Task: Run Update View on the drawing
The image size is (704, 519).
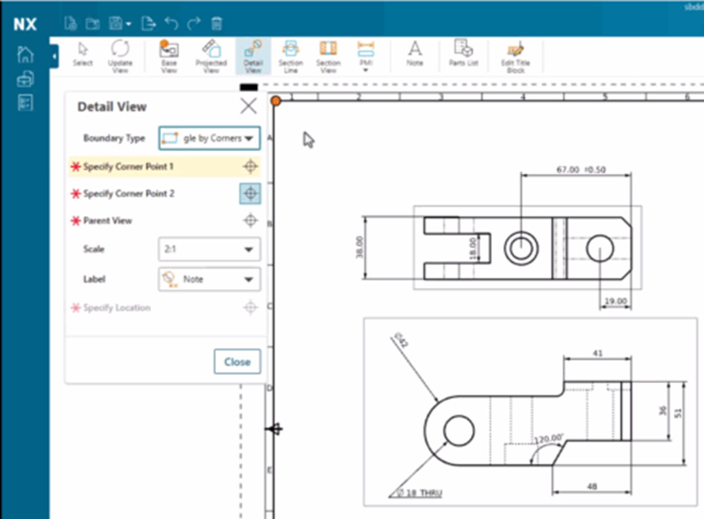Action: pyautogui.click(x=120, y=54)
